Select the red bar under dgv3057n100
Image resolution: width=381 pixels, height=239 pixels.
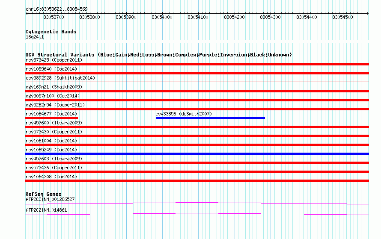(x=197, y=100)
